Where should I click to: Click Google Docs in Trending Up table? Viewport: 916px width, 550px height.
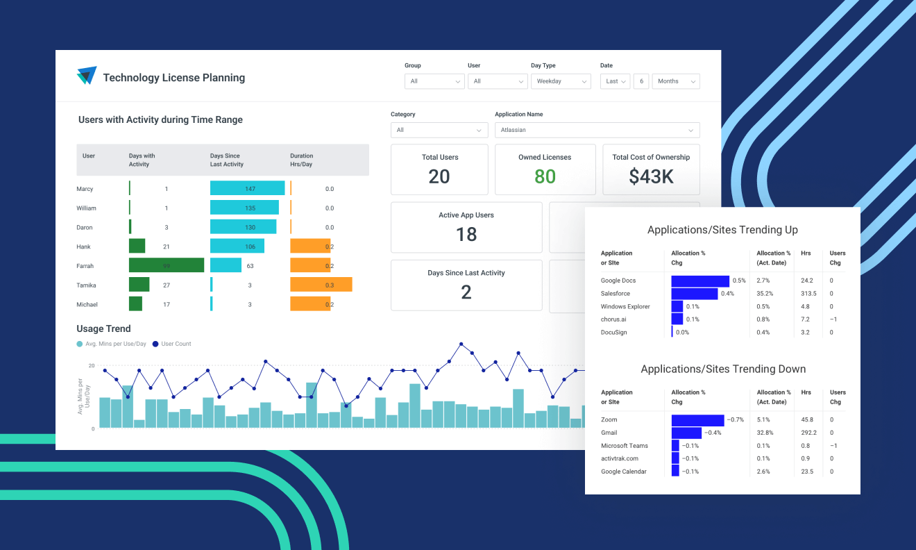(x=618, y=281)
